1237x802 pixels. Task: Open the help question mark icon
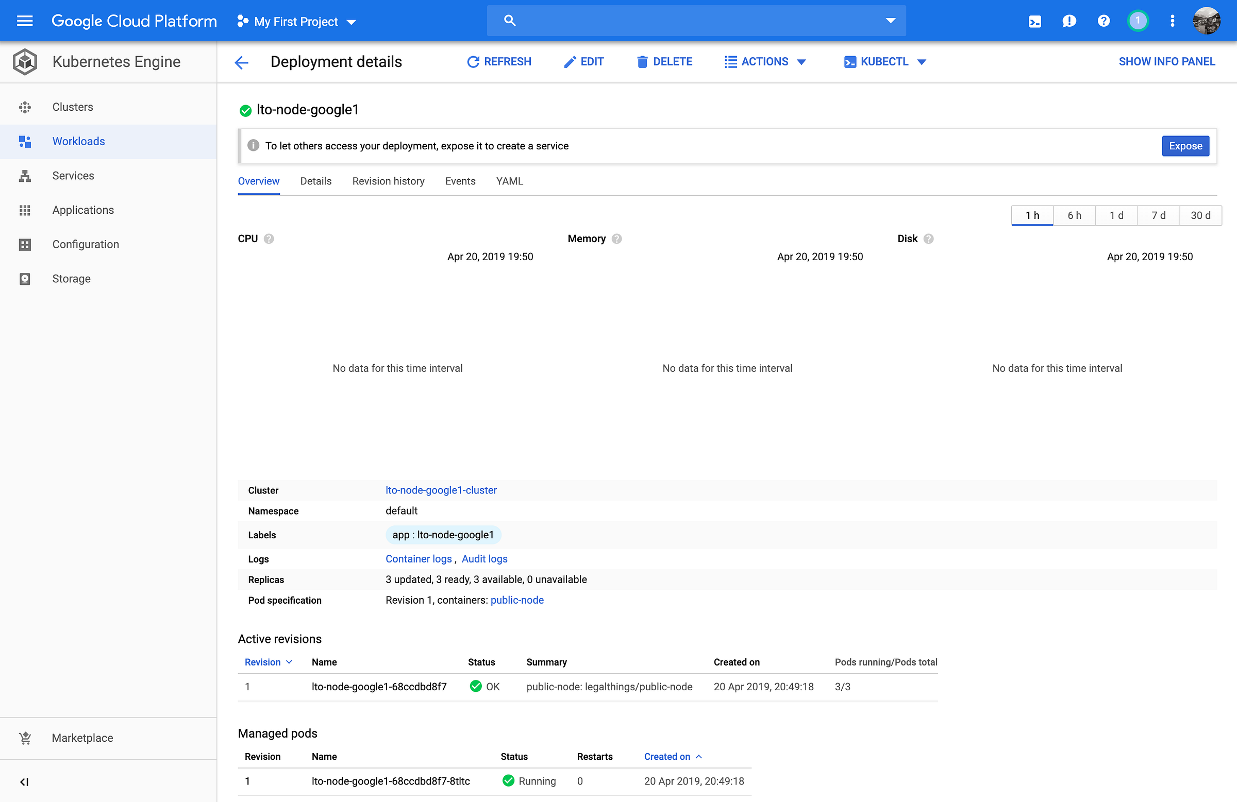coord(1104,21)
